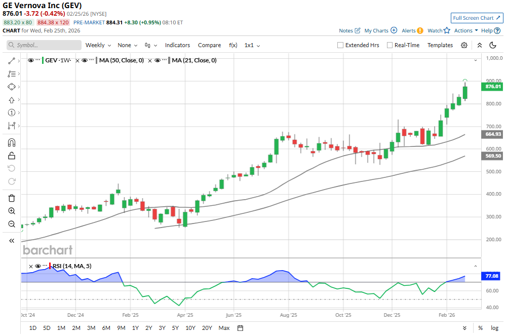Viewport: 506px width, 336px height.
Task: Toggle the lock drawings padlock
Action: point(12,156)
